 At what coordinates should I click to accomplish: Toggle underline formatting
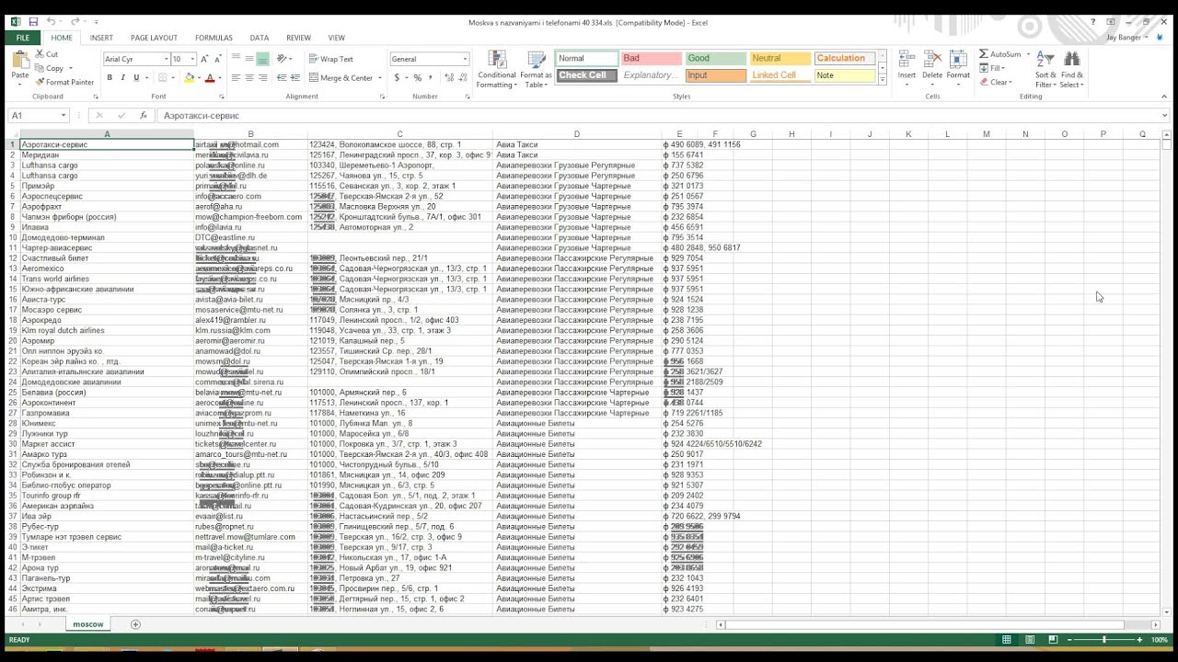pos(136,78)
